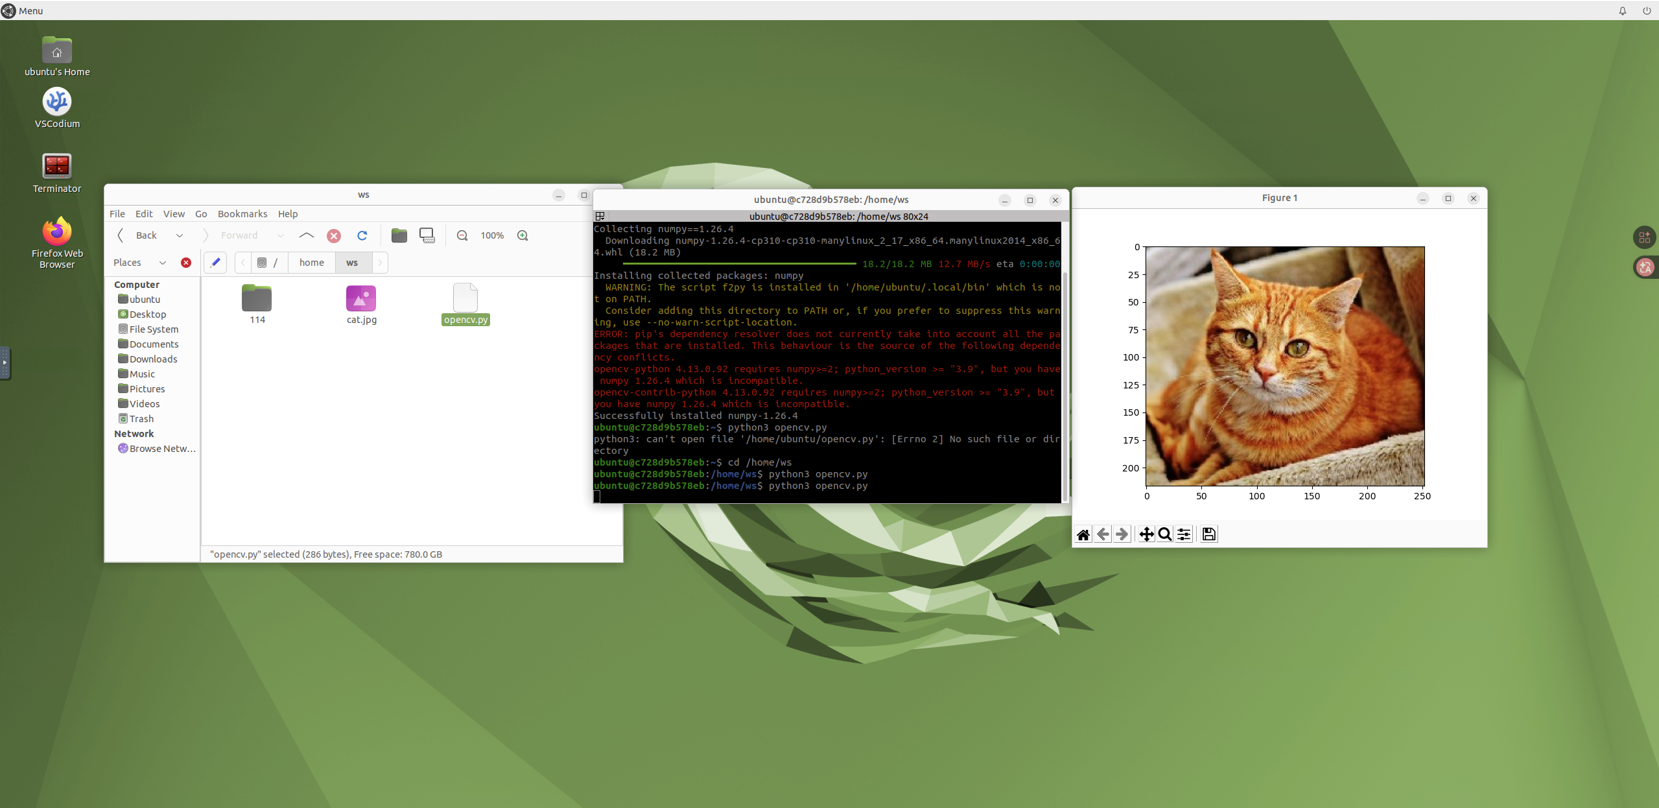Save the figure with disk icon
The height and width of the screenshot is (808, 1659).
click(1208, 534)
